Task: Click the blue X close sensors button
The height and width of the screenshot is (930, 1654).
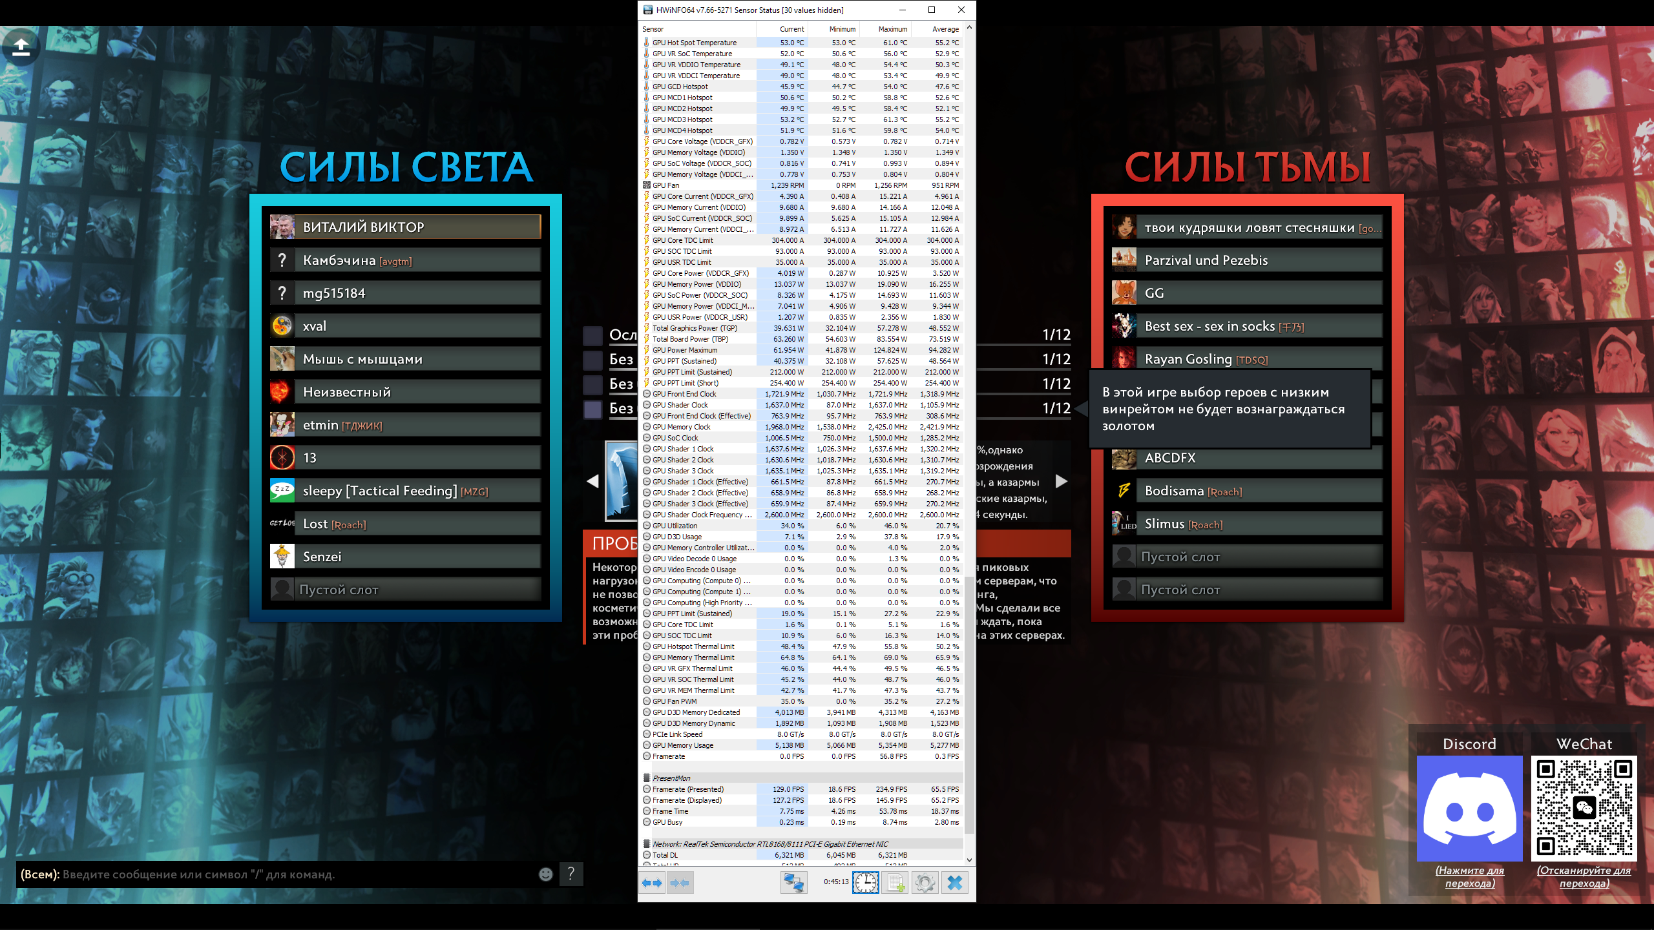Action: coord(954,883)
